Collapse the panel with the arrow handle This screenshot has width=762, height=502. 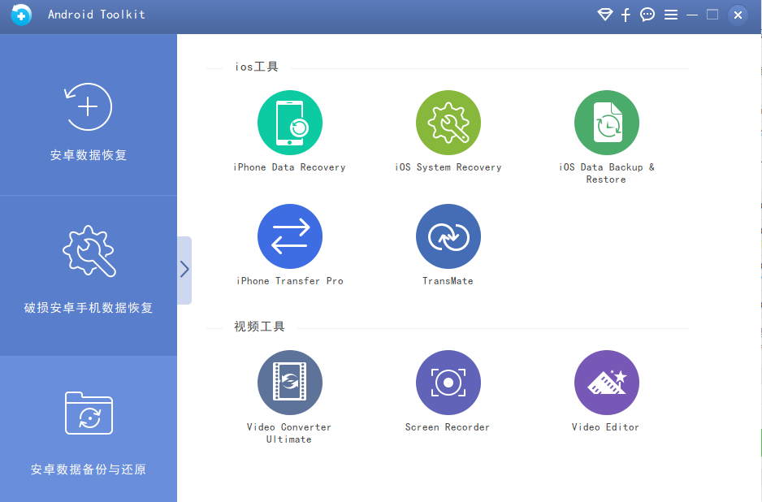click(x=184, y=270)
